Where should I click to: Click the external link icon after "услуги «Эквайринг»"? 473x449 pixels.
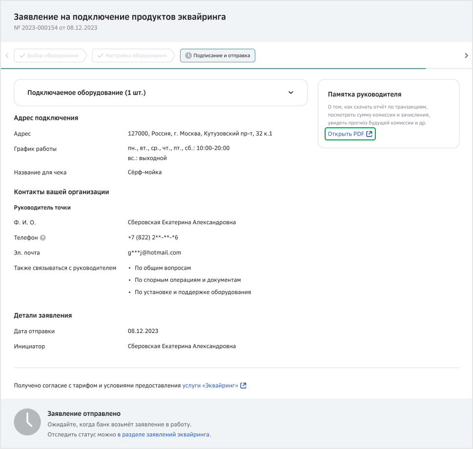tap(244, 385)
